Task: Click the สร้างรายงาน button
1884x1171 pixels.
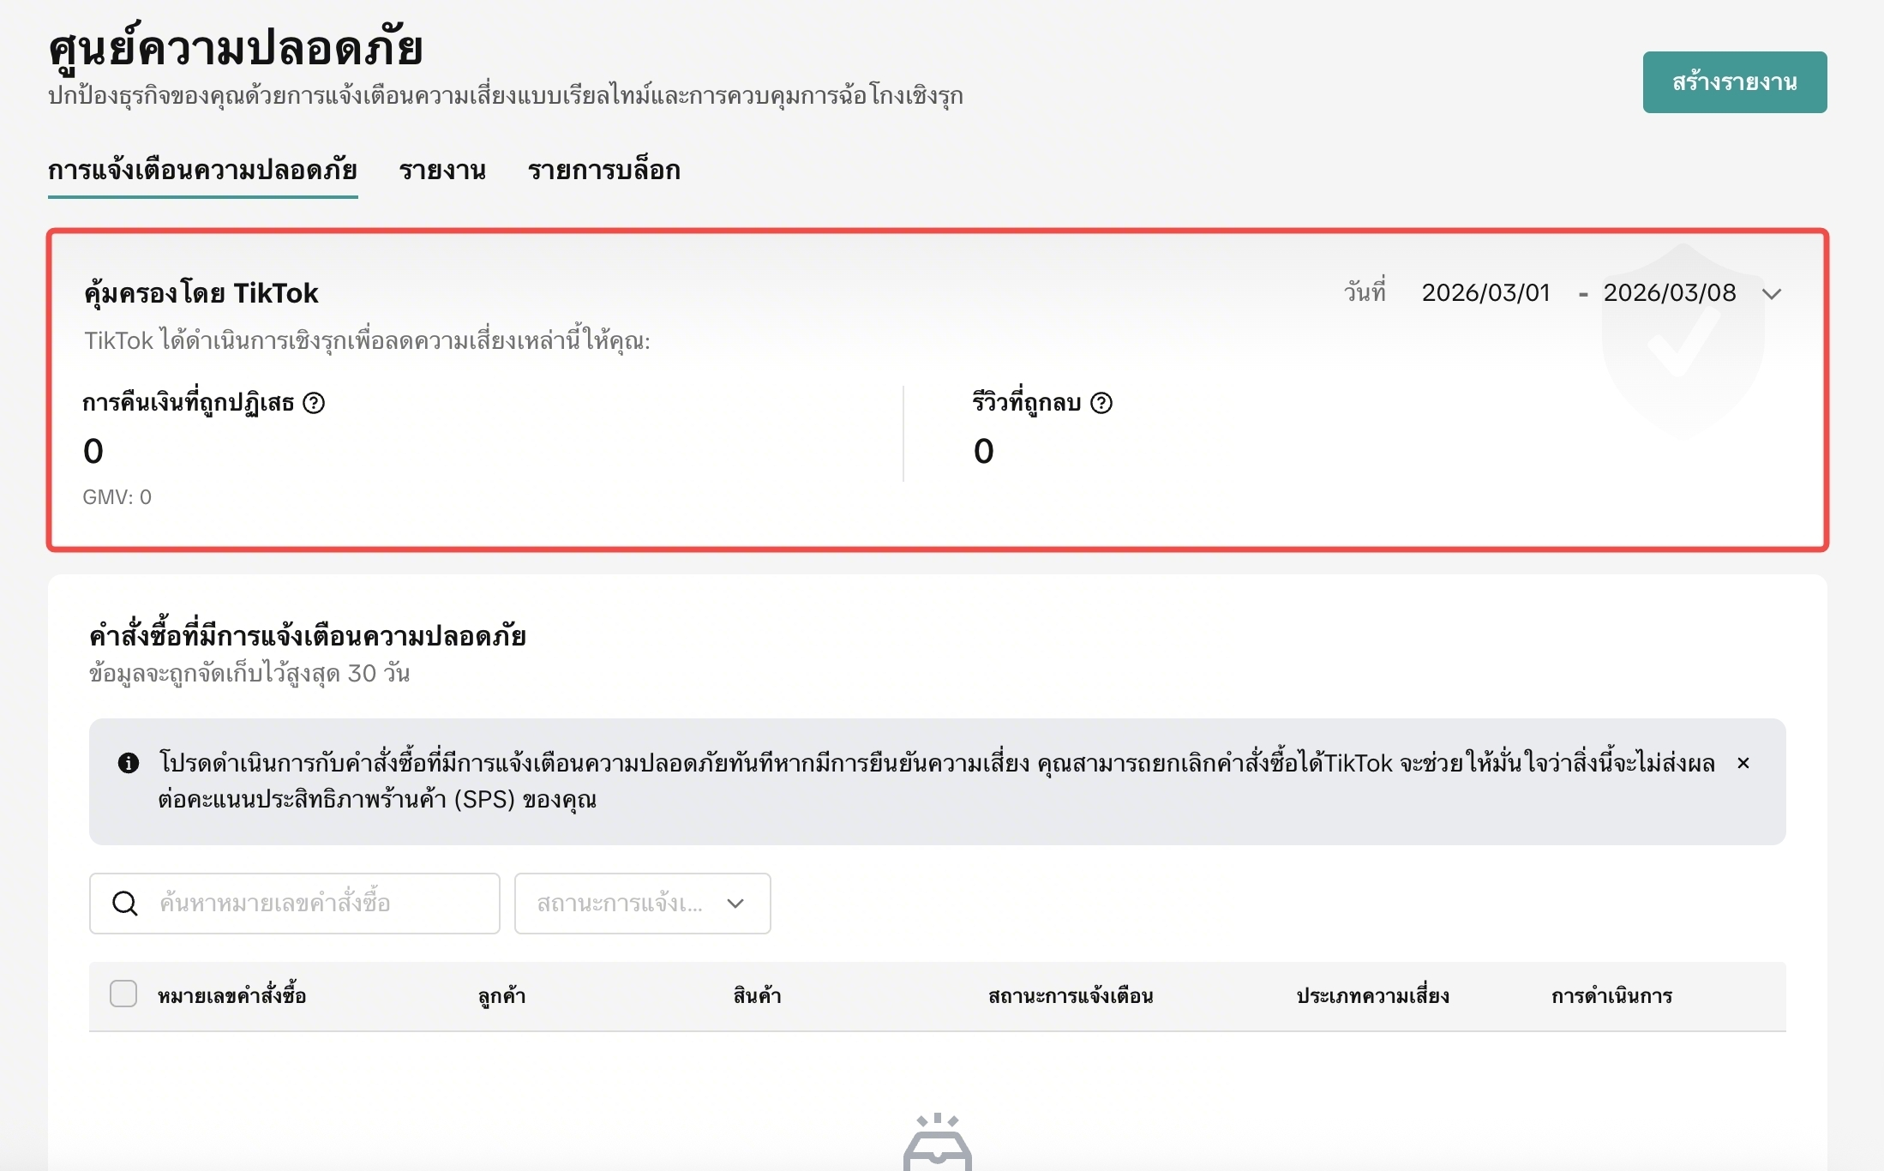Action: 1734,82
